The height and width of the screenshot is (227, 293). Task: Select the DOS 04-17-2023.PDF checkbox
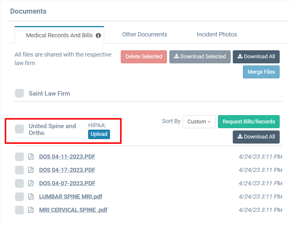(20, 170)
